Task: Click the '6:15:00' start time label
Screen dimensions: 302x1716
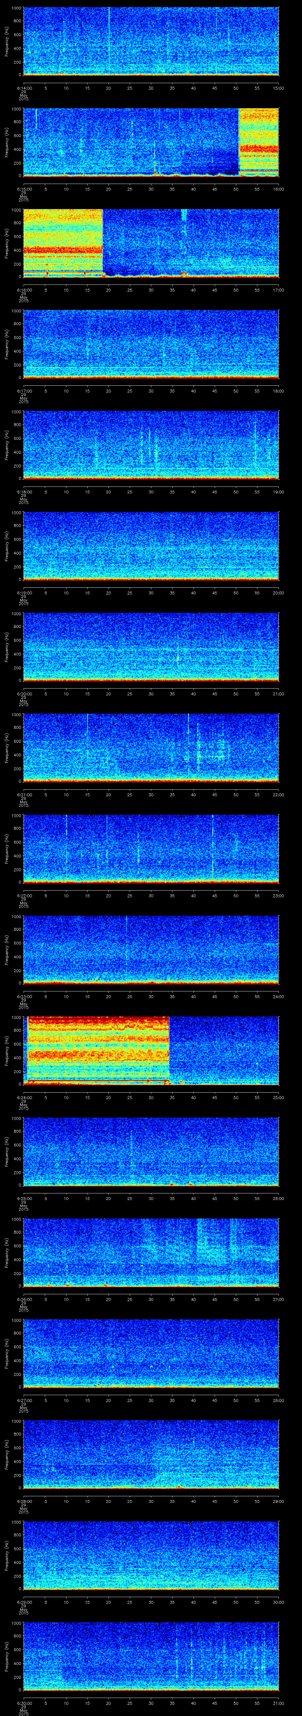Action: pos(24,189)
